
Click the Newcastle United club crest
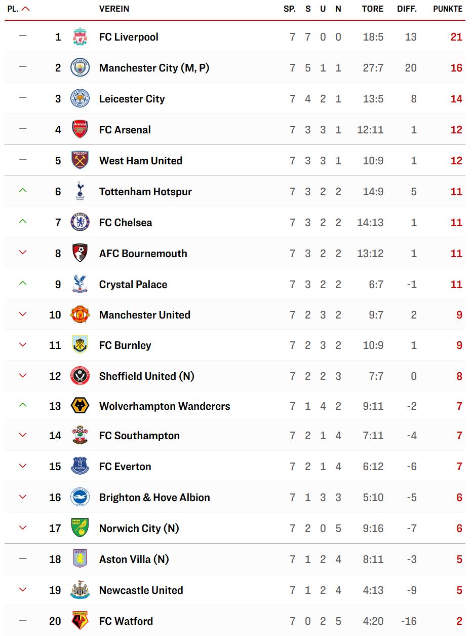click(x=80, y=590)
